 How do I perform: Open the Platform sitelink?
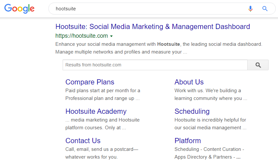(188, 141)
